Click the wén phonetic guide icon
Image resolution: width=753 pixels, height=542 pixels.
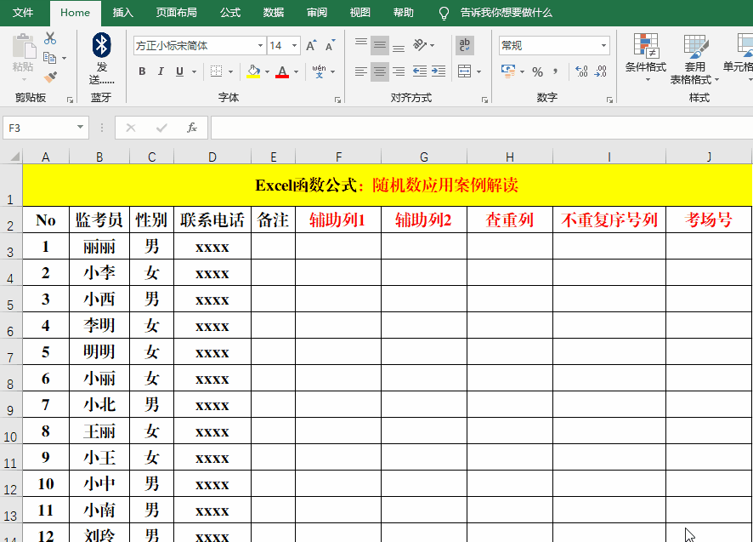tap(319, 71)
